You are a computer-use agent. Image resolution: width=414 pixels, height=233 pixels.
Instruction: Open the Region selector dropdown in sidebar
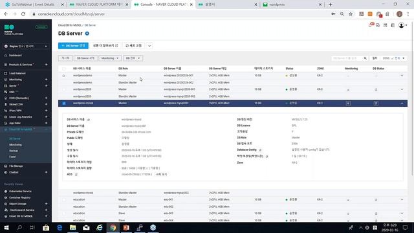(26, 46)
